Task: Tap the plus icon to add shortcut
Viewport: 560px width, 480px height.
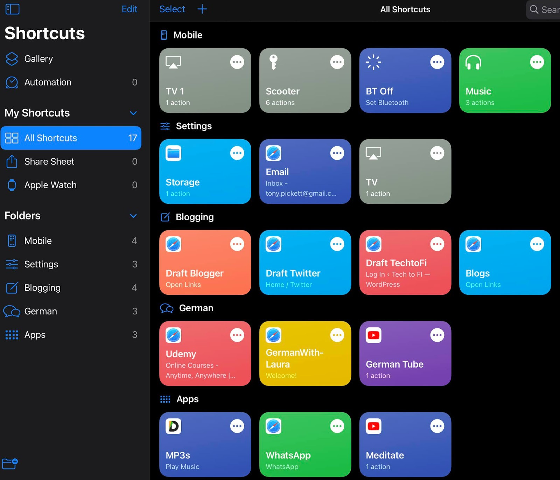Action: tap(202, 9)
